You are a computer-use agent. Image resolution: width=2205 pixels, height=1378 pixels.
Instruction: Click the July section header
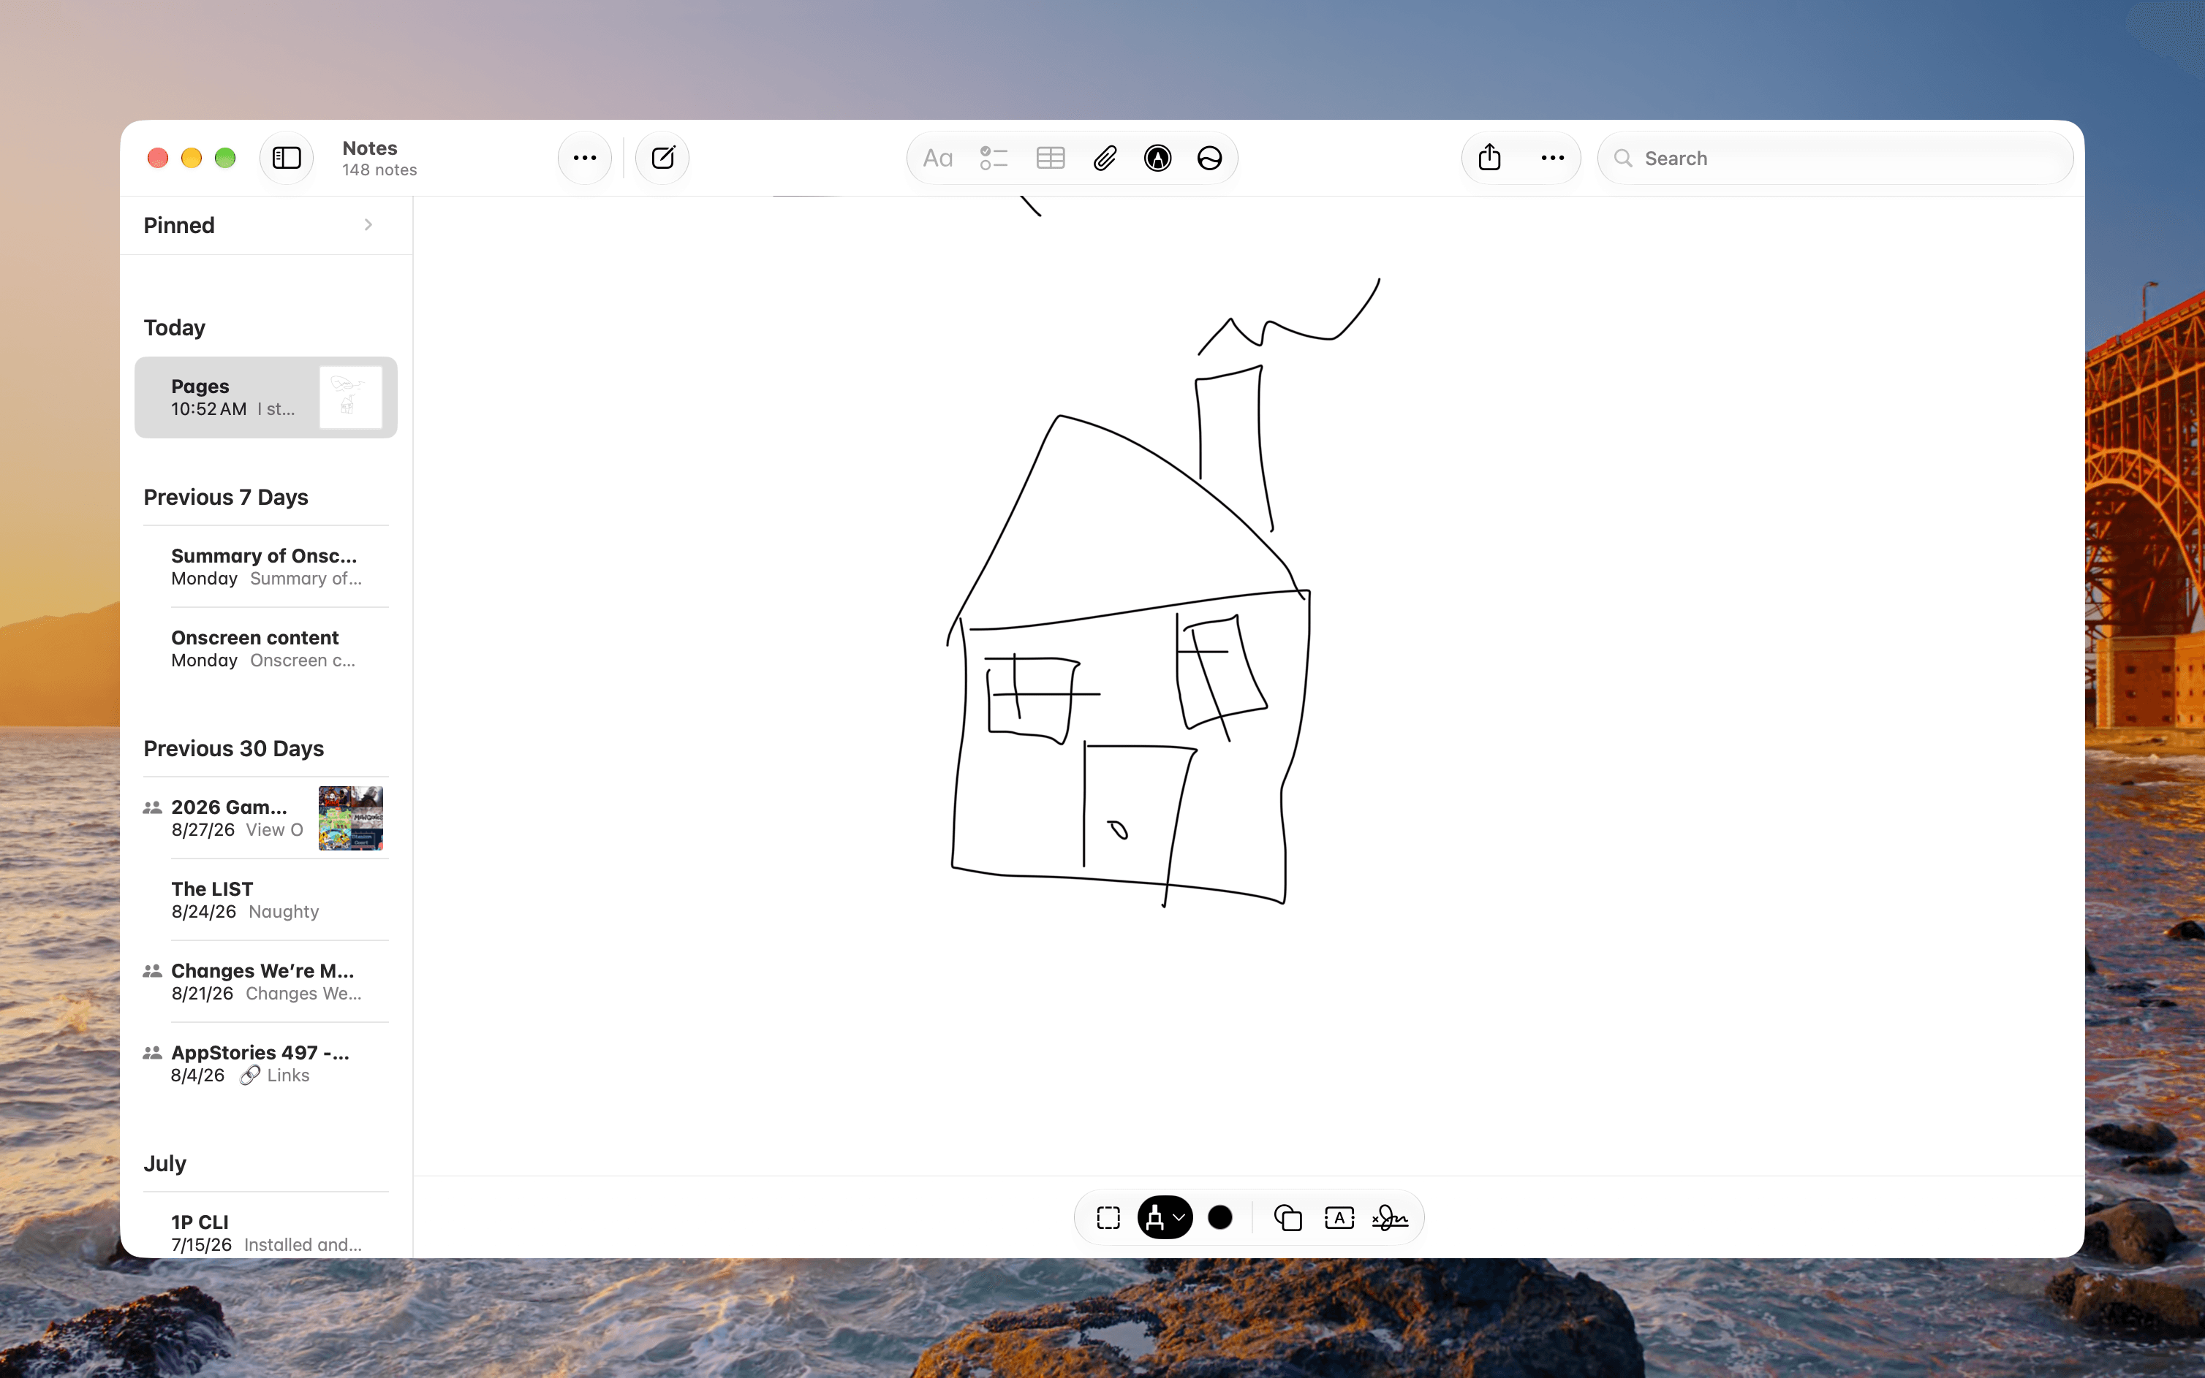point(165,1164)
